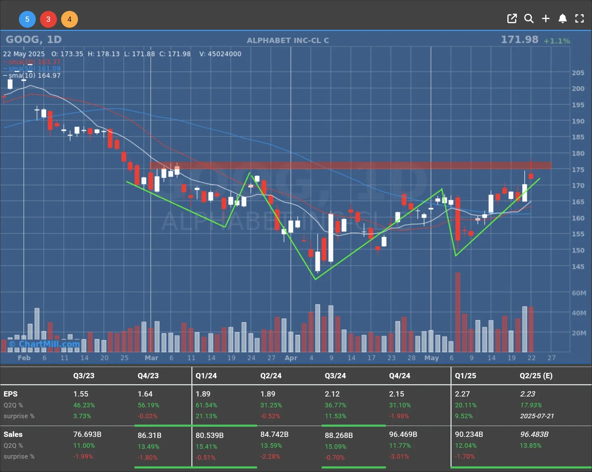
Task: Click EPS value 1.55 for Q3/23
Action: pos(81,394)
